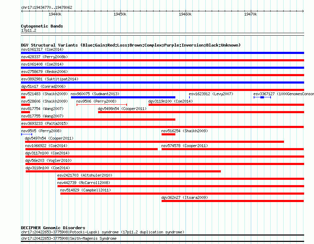The image size is (314, 244).
Task: Select the 17p11.2 cytogenetic band label
Action: (29, 30)
